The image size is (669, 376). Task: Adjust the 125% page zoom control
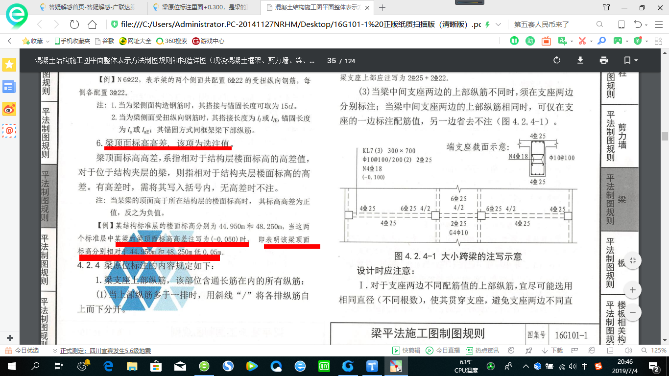654,351
